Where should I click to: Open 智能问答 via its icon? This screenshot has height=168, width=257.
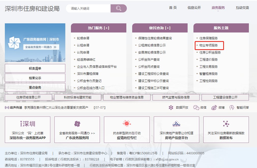(x=231, y=108)
